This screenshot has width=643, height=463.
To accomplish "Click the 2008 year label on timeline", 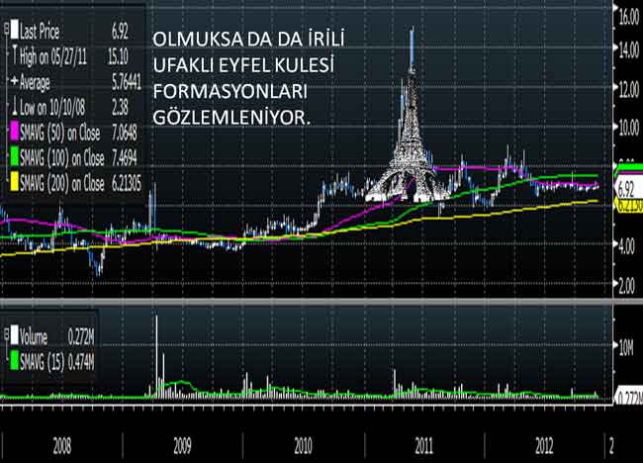I will [x=62, y=446].
